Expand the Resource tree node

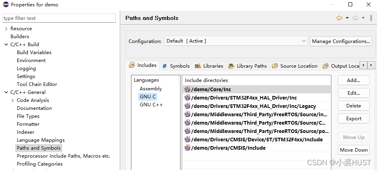[6, 29]
